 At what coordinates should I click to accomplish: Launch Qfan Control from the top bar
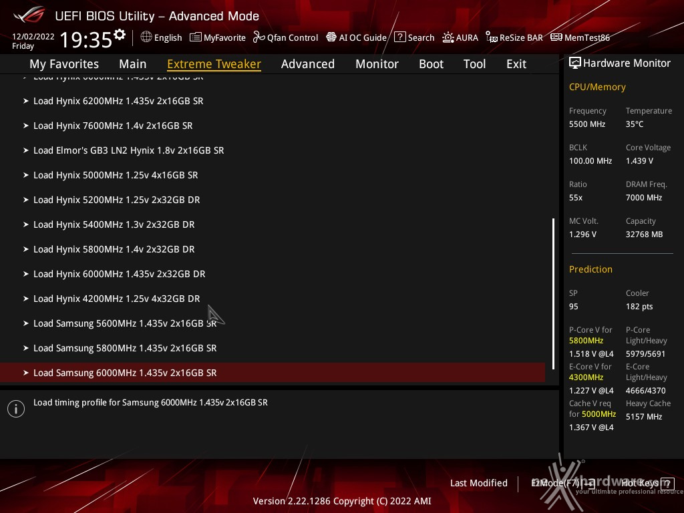point(293,37)
